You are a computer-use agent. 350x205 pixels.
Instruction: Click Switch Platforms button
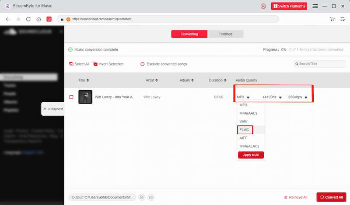[289, 6]
